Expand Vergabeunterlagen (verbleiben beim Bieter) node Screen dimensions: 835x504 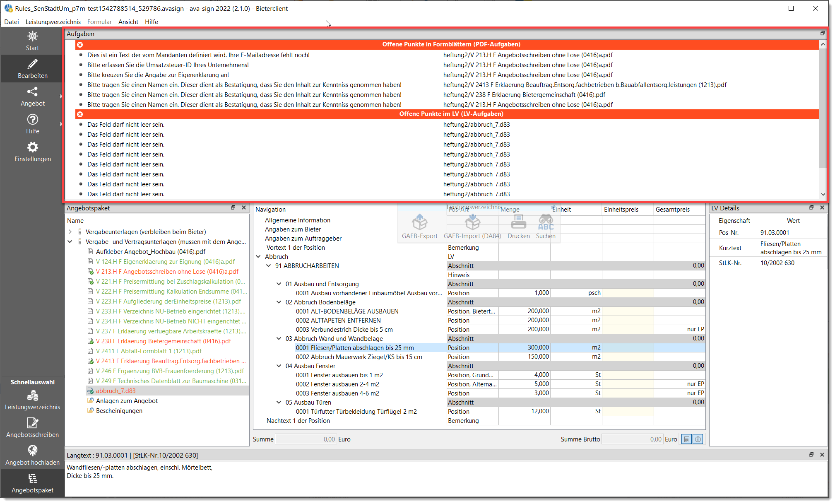[70, 232]
